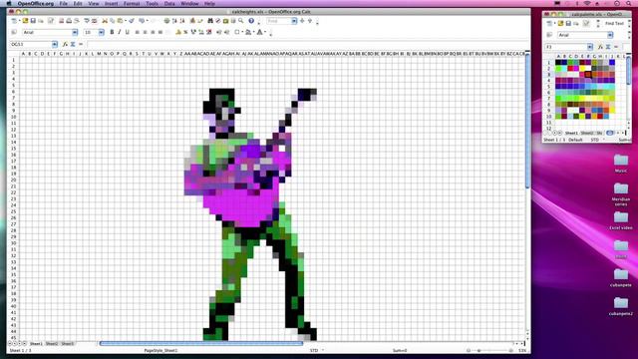
Task: Click the Find & Replace binoculars icon
Action: coord(210,20)
